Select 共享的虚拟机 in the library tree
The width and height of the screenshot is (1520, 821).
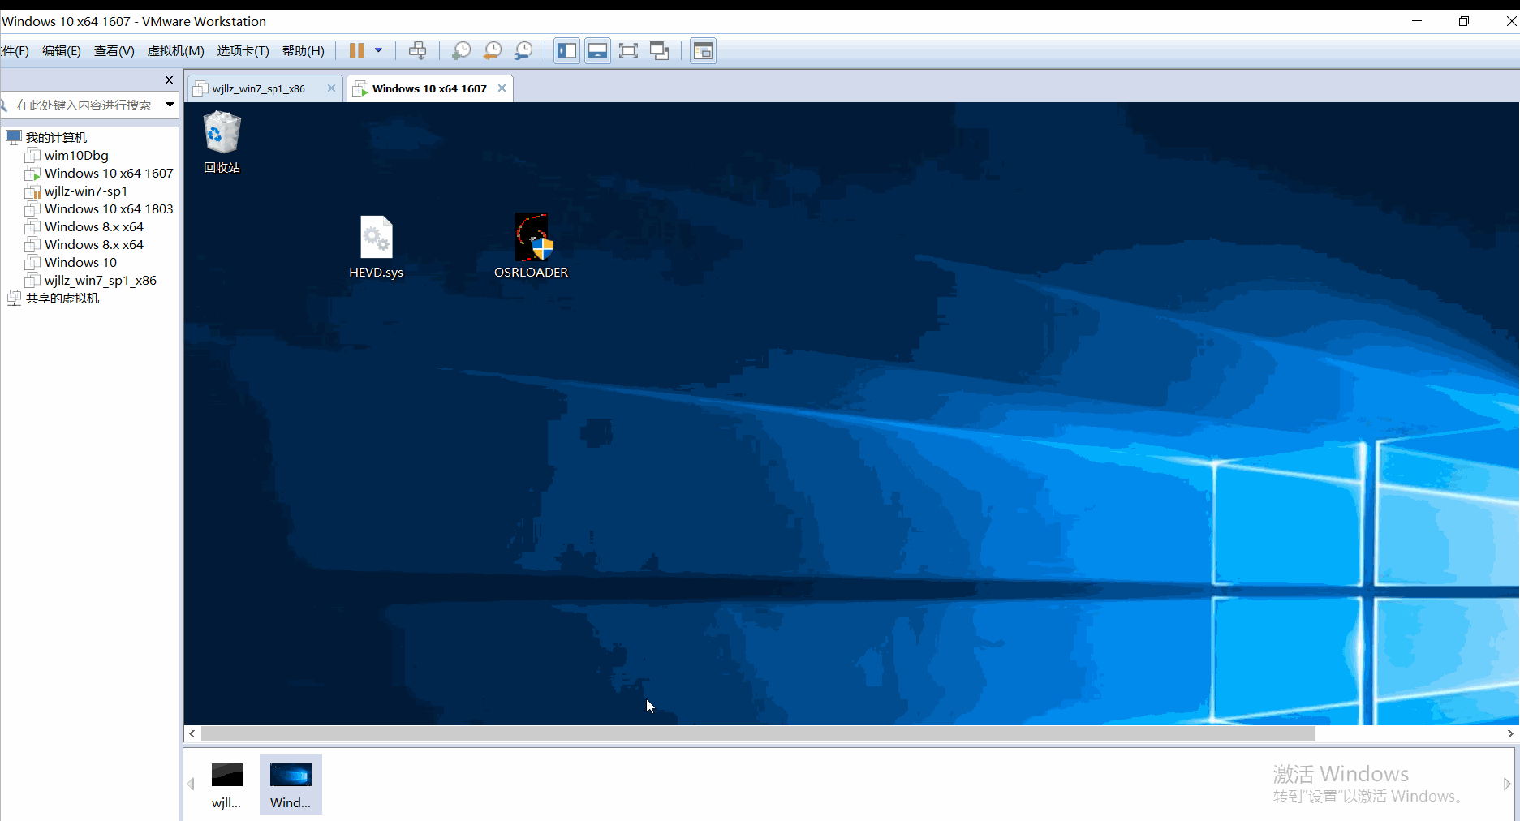tap(62, 298)
